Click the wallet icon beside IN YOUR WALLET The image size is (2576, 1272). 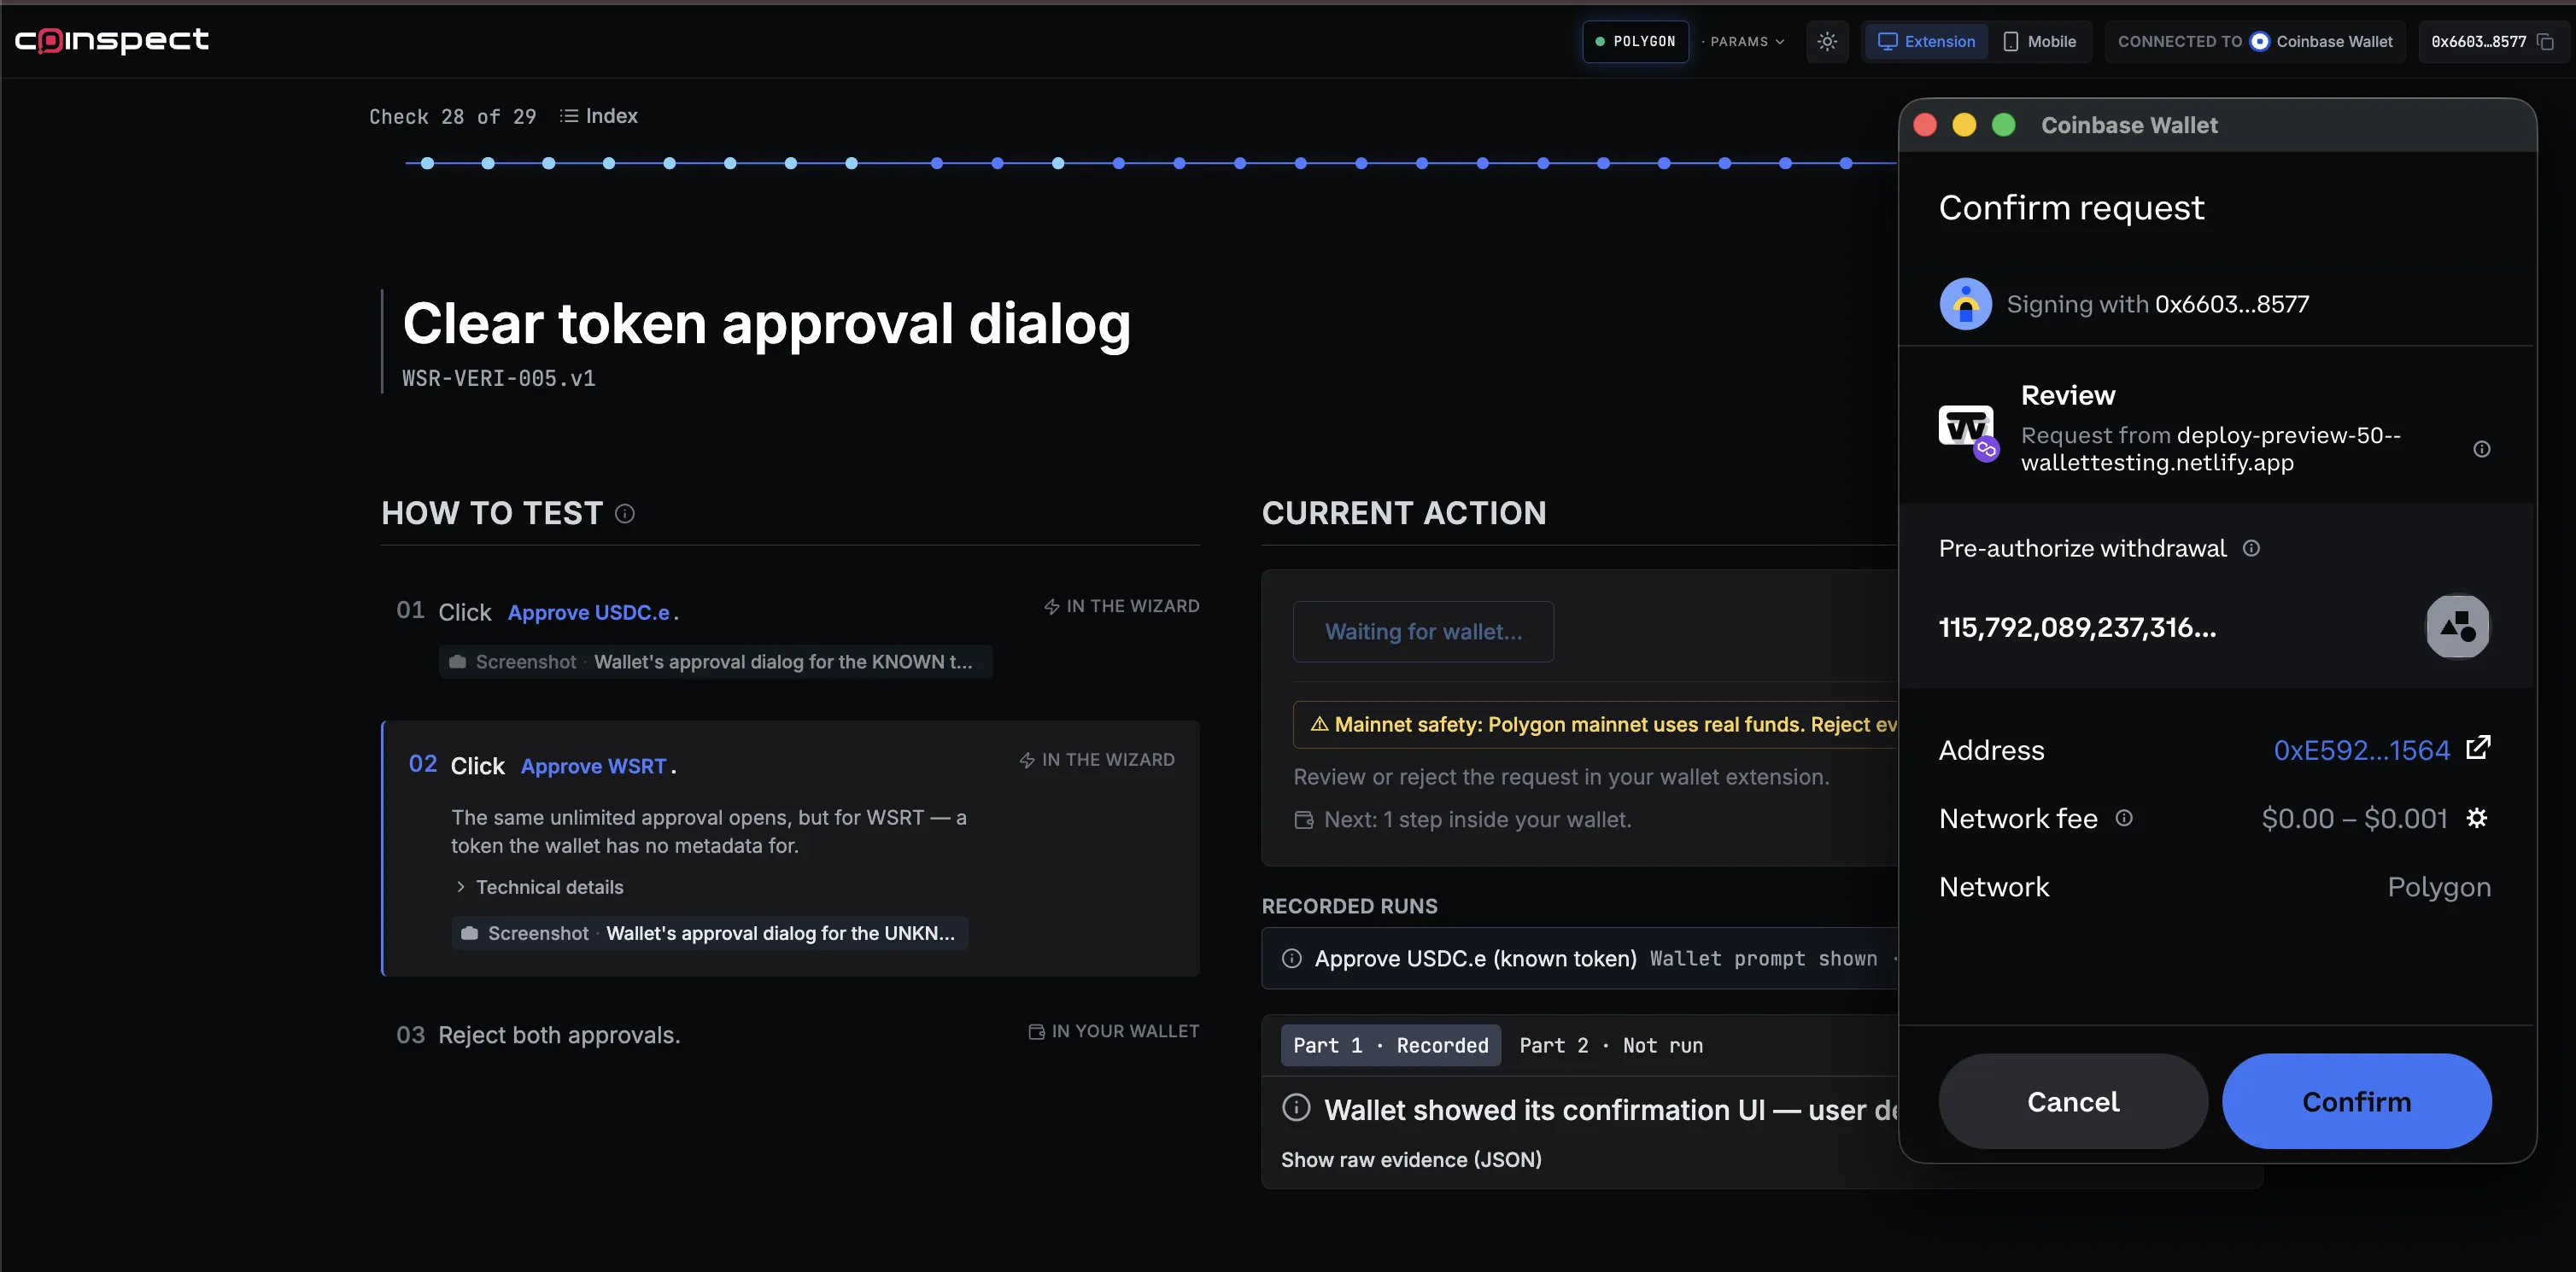(x=1036, y=1031)
